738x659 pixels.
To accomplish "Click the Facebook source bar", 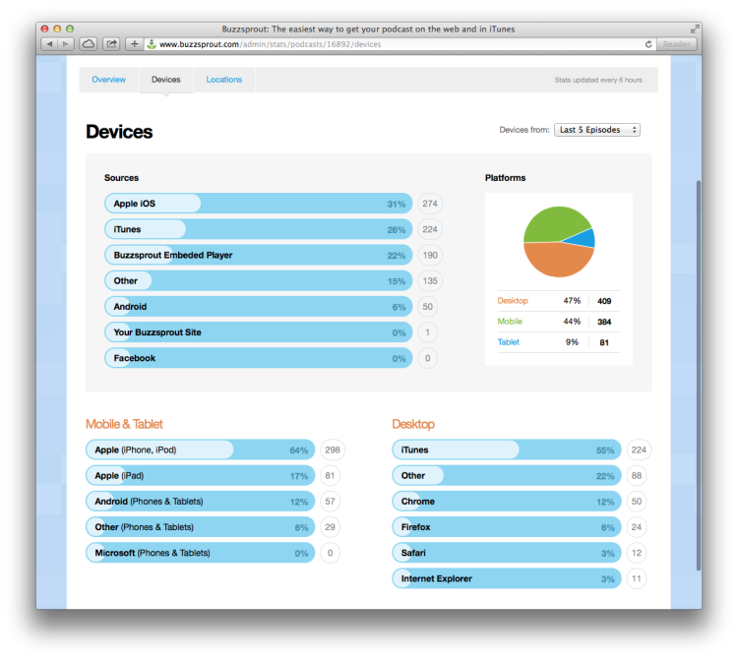I will click(x=259, y=358).
